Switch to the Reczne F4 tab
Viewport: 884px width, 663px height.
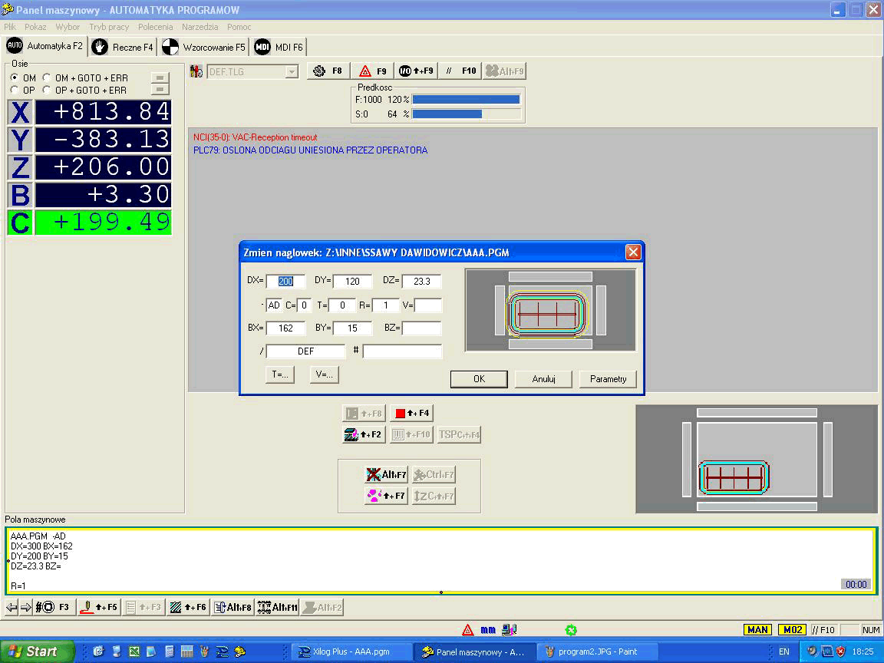click(x=123, y=47)
